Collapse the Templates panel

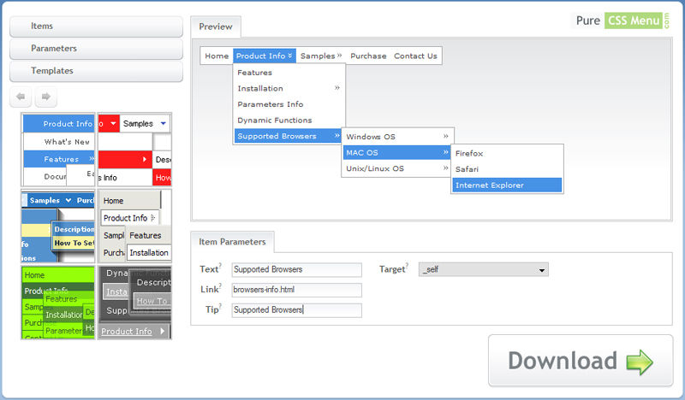coord(96,71)
